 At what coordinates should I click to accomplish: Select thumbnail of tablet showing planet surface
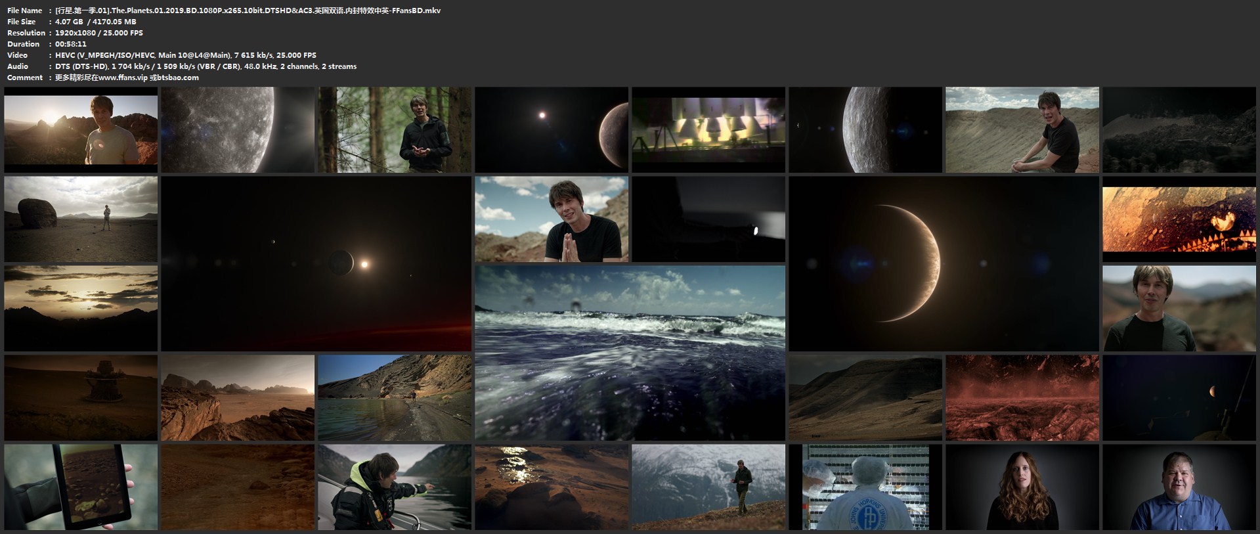pos(81,487)
